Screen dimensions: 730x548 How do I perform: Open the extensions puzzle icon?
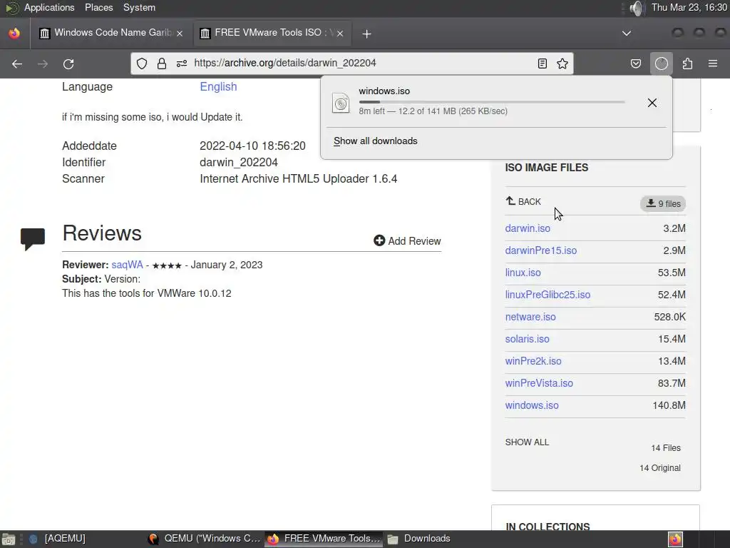(687, 64)
